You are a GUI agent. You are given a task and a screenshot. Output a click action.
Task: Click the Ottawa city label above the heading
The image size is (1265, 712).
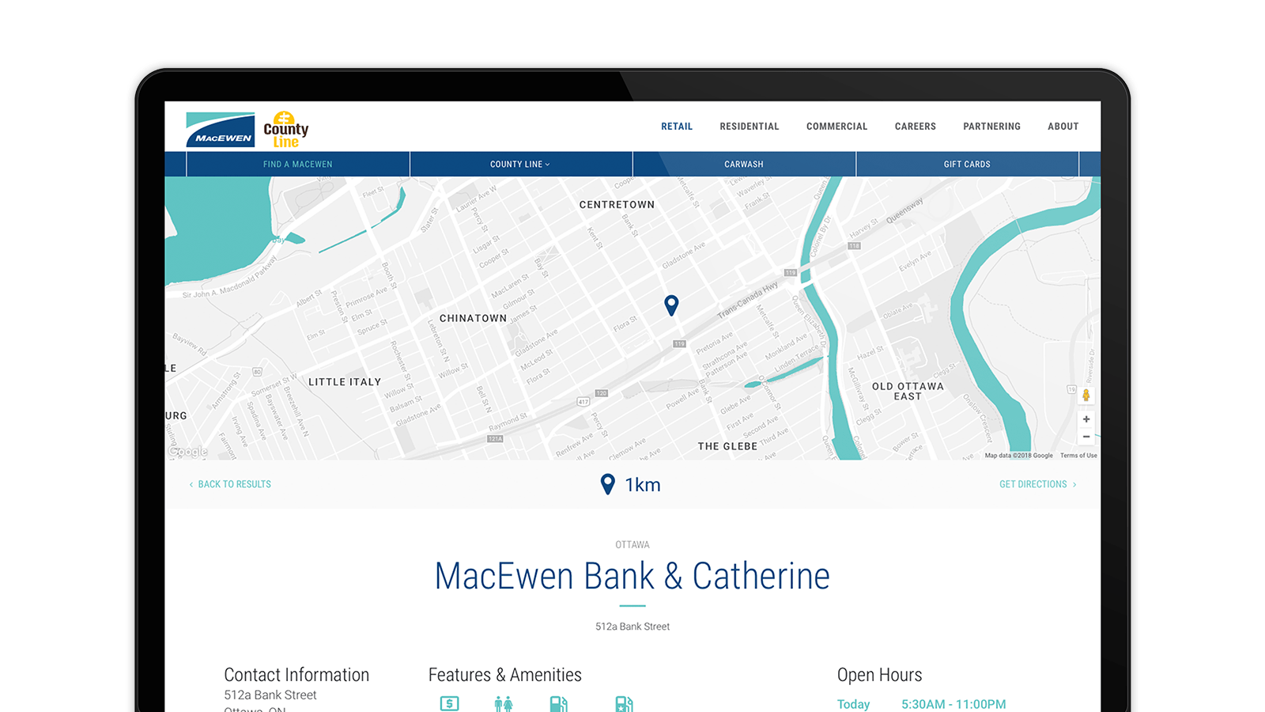coord(632,545)
